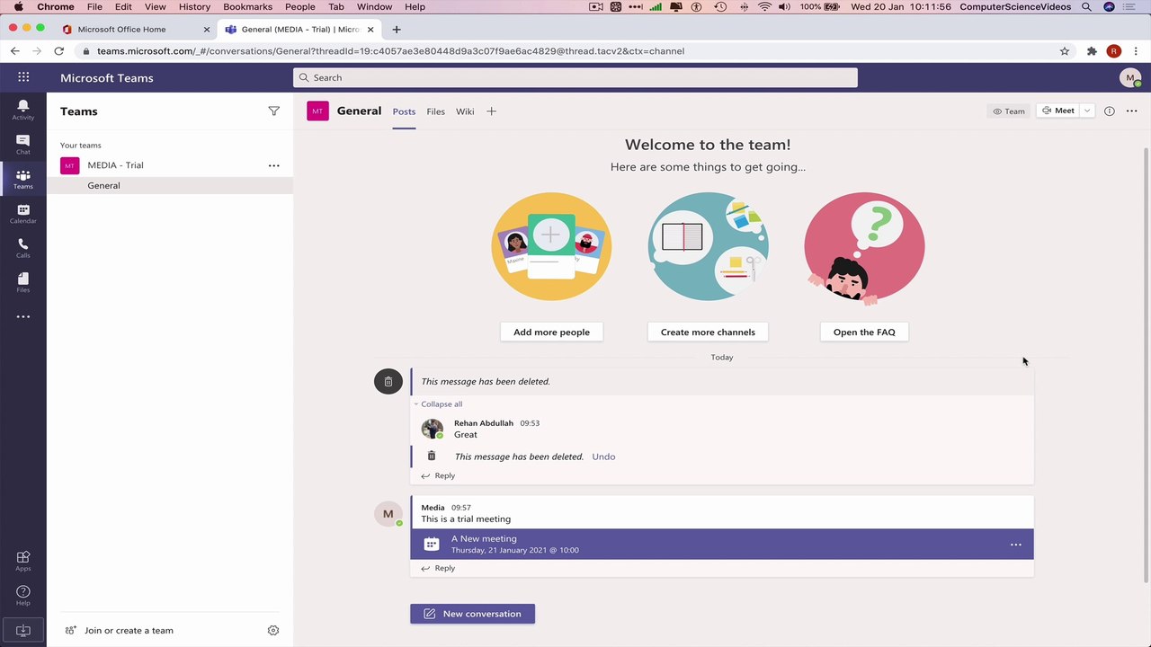The image size is (1151, 647).
Task: Click Rehan Abdullah's profile picture
Action: click(x=433, y=429)
